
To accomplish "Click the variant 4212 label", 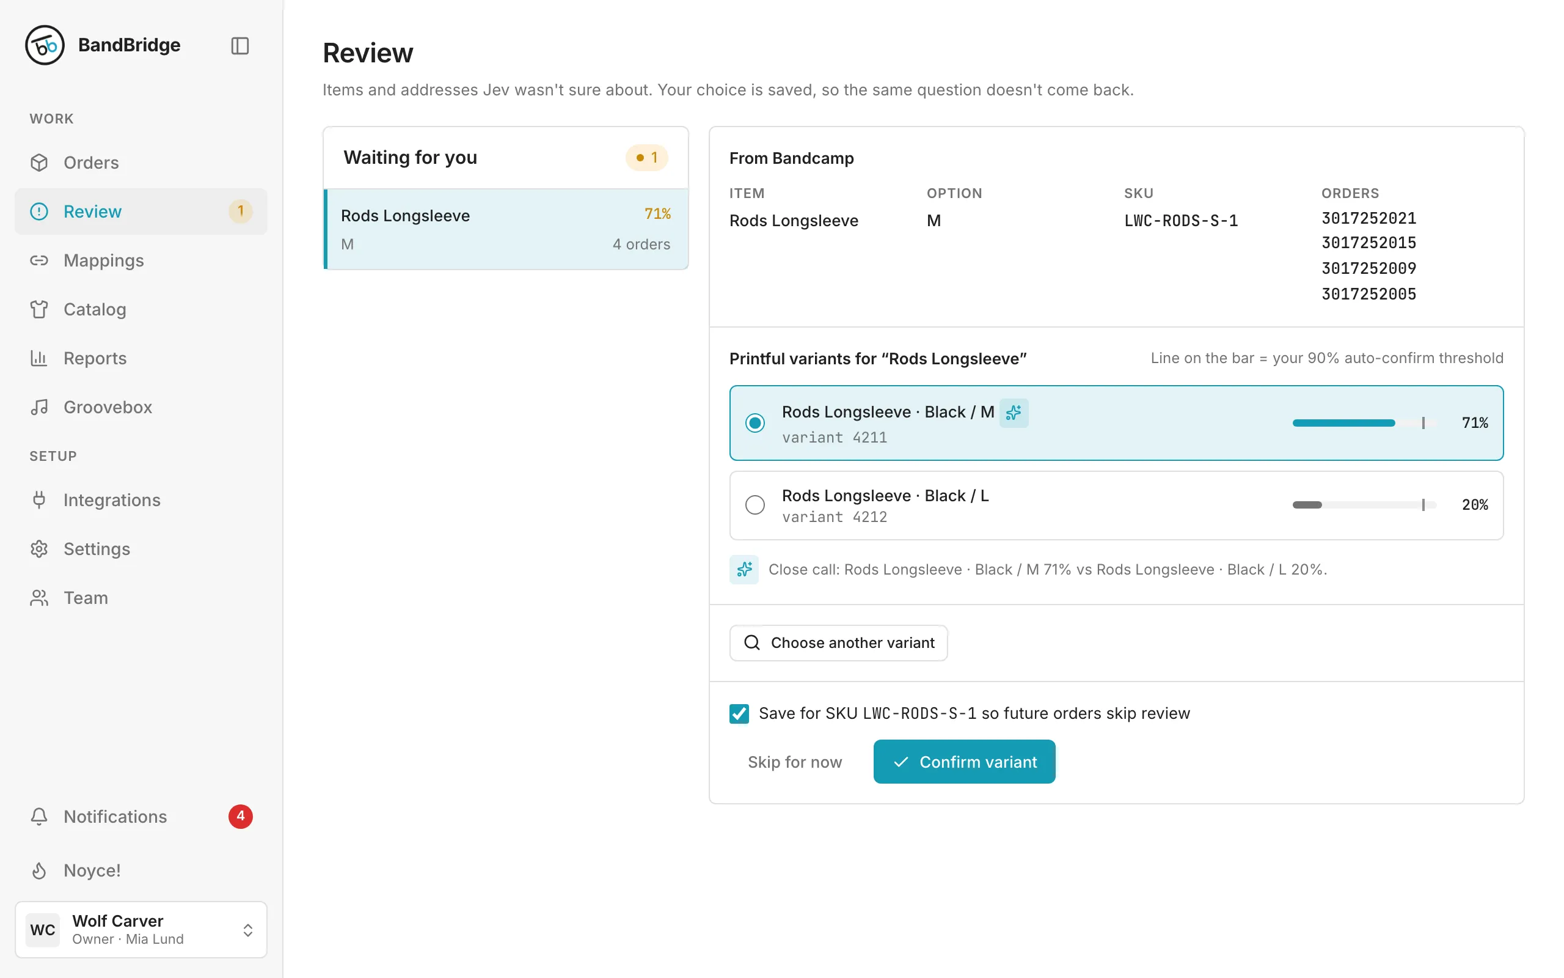I will [835, 517].
